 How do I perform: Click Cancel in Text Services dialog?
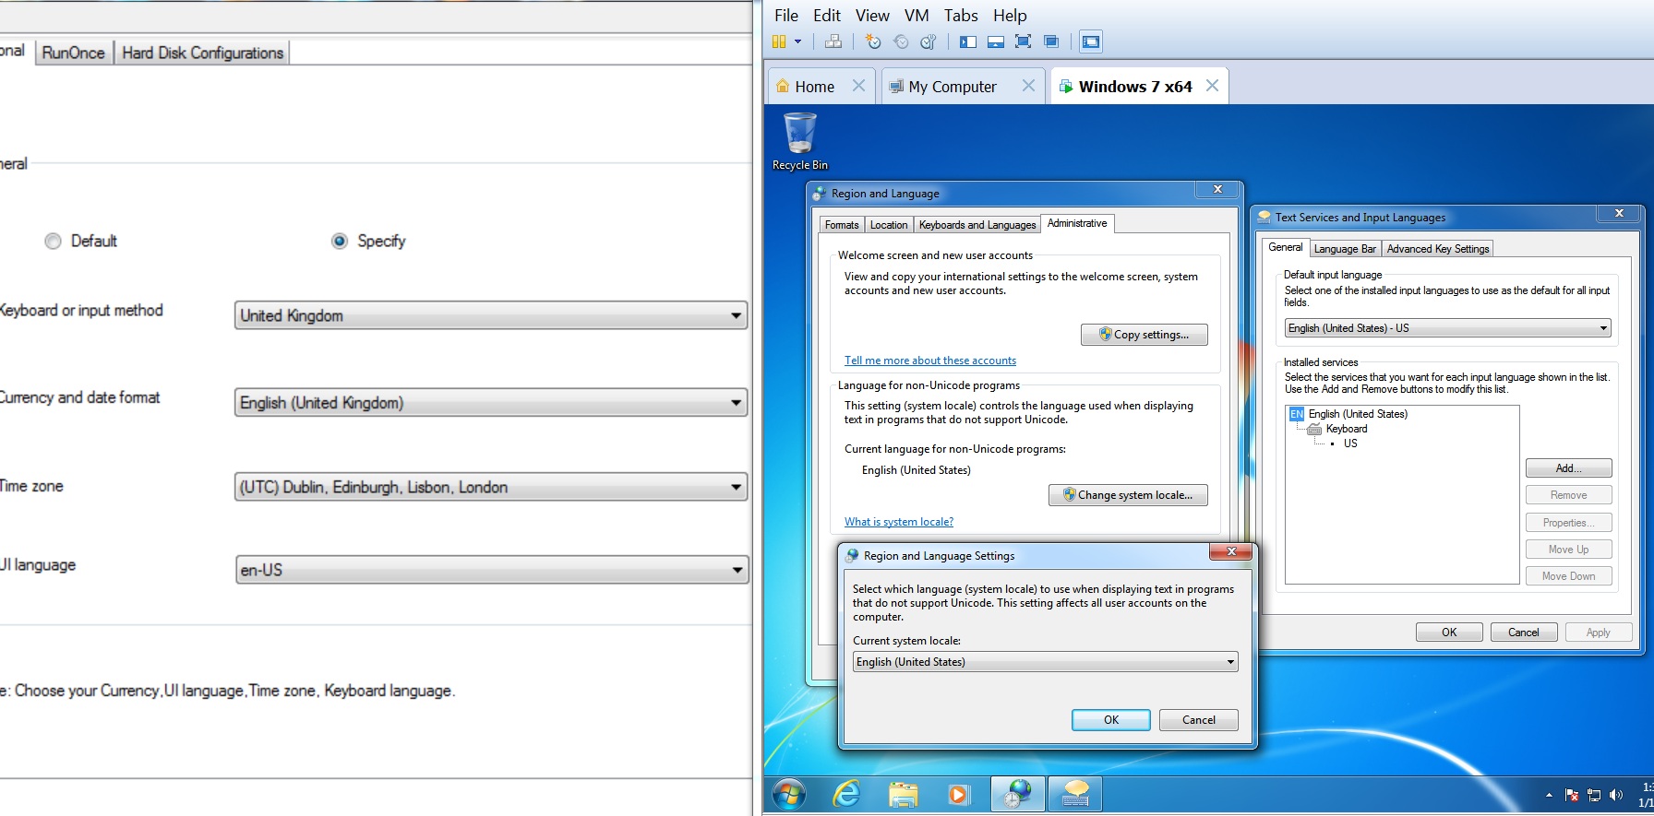(1524, 633)
